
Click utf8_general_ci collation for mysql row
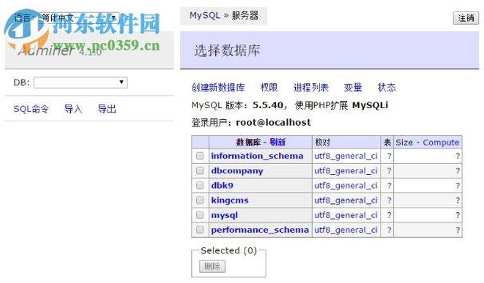[x=346, y=215]
